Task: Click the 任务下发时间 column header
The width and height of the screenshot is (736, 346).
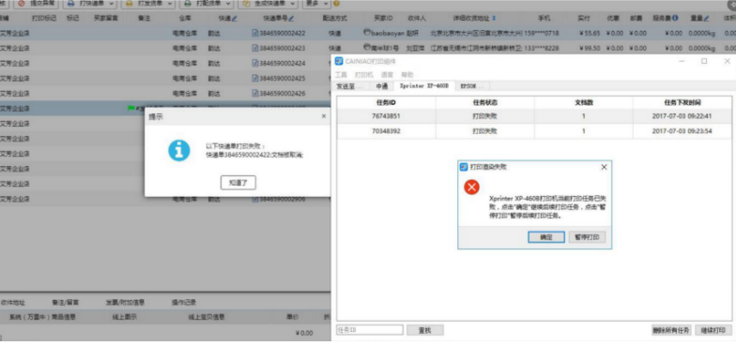Action: (x=682, y=103)
